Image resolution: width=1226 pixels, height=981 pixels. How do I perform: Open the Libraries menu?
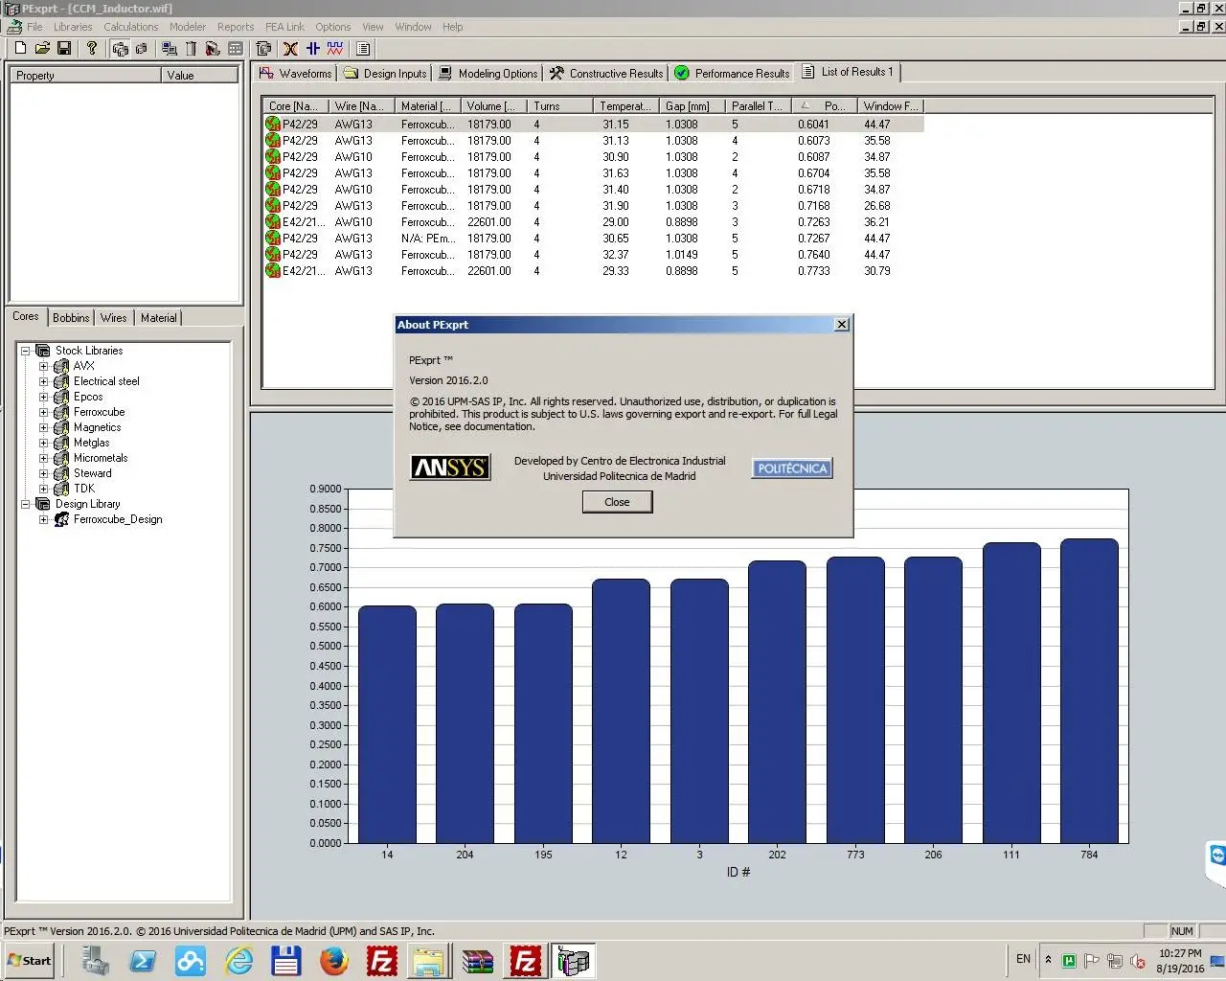(x=73, y=27)
